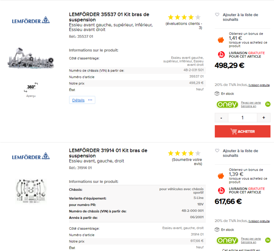Open the first product's suspension kit thumbnail
Screen dimensions: 274x251
pos(31,58)
